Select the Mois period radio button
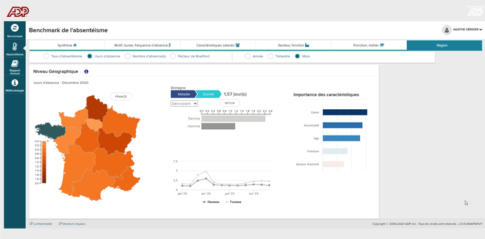Viewport: 485px width, 239px height. click(x=297, y=56)
